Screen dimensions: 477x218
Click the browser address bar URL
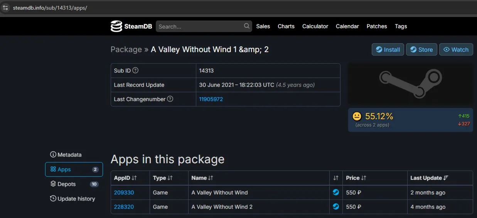coord(50,8)
